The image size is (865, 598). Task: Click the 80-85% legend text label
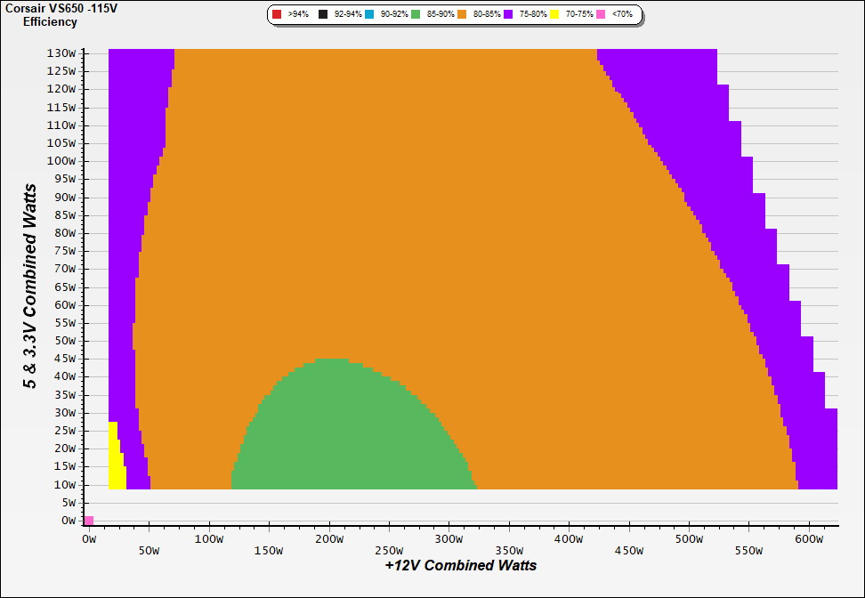tap(486, 15)
